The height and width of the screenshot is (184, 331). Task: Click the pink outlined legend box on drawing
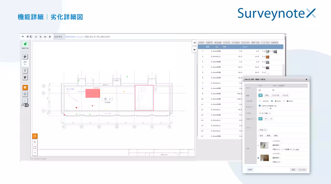[x=144, y=98]
